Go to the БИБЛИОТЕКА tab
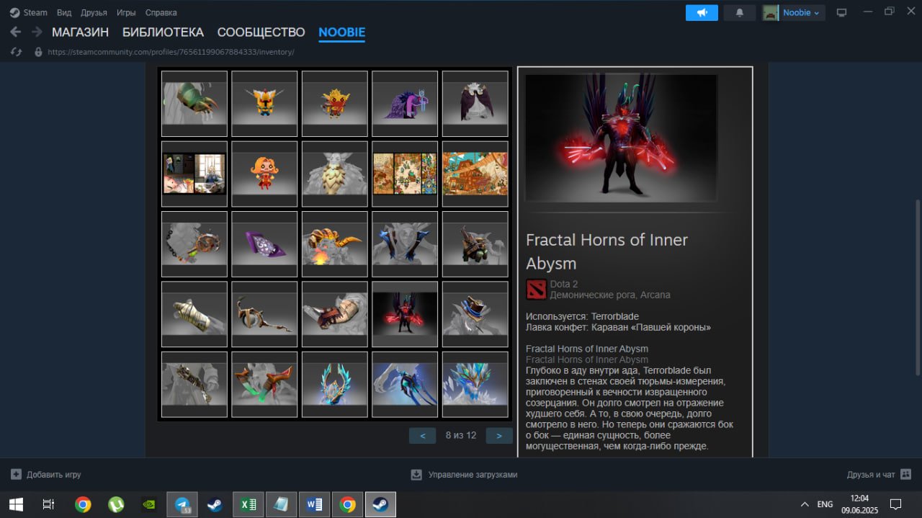The image size is (922, 518). click(x=163, y=32)
